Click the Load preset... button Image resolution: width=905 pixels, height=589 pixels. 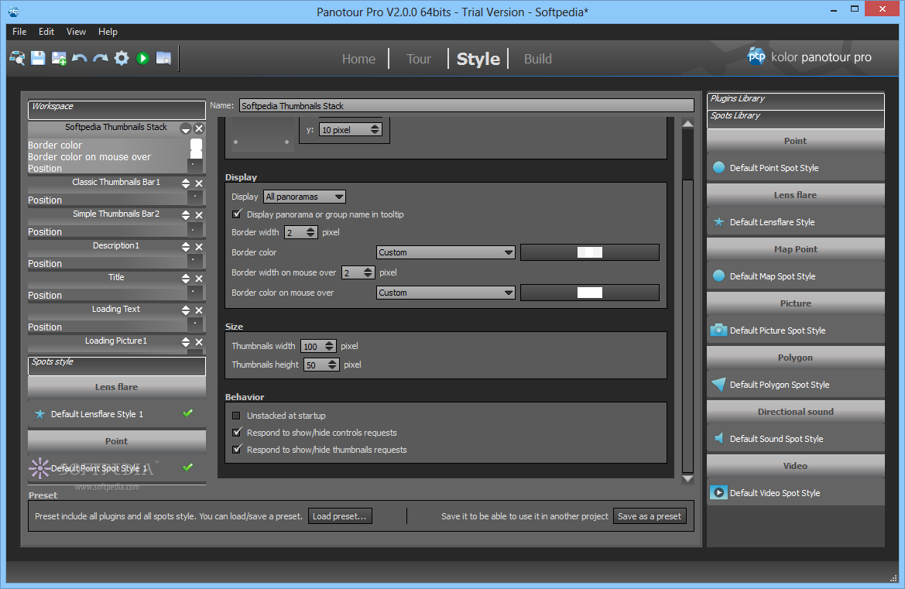(340, 515)
